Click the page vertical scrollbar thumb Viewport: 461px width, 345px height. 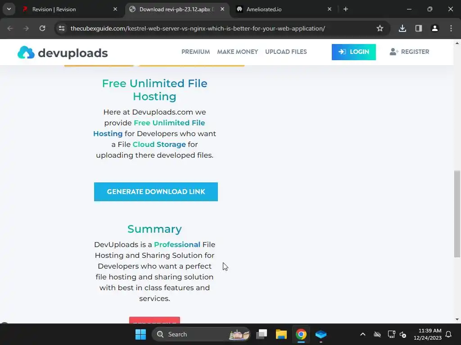[x=457, y=214]
